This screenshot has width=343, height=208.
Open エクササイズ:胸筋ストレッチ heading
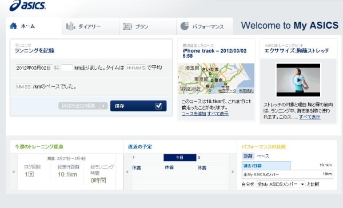pyautogui.click(x=297, y=51)
